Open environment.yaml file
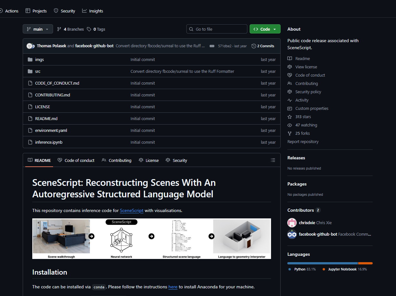 click(51, 130)
